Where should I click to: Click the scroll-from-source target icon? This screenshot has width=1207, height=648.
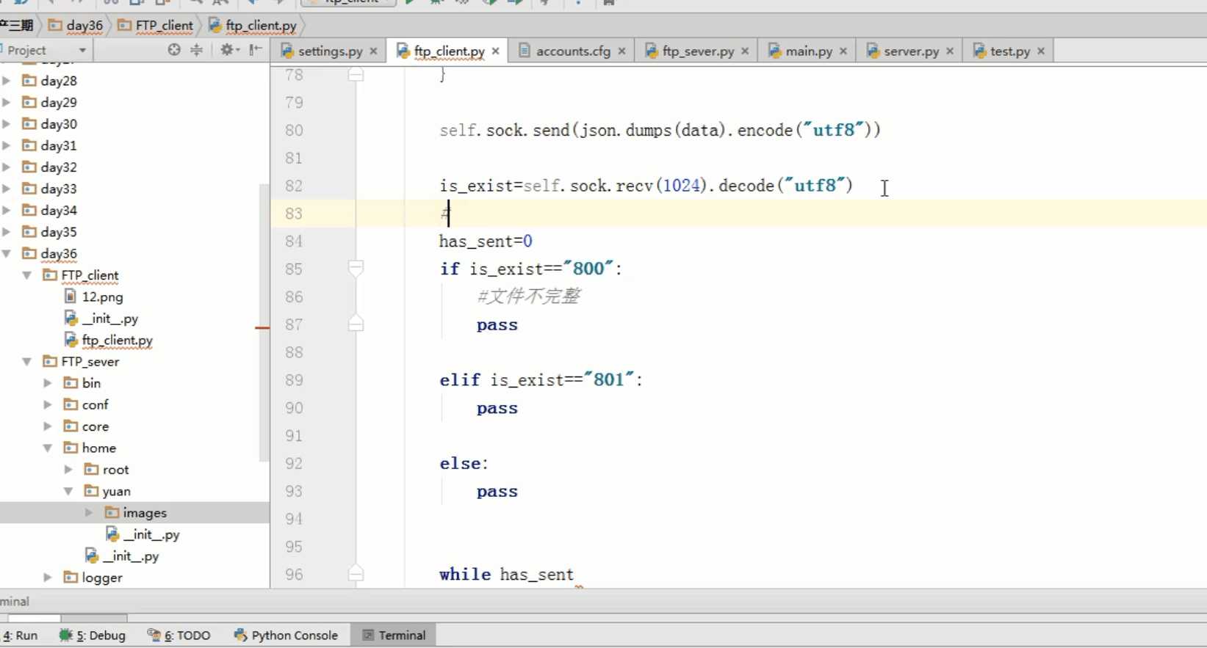click(x=174, y=50)
